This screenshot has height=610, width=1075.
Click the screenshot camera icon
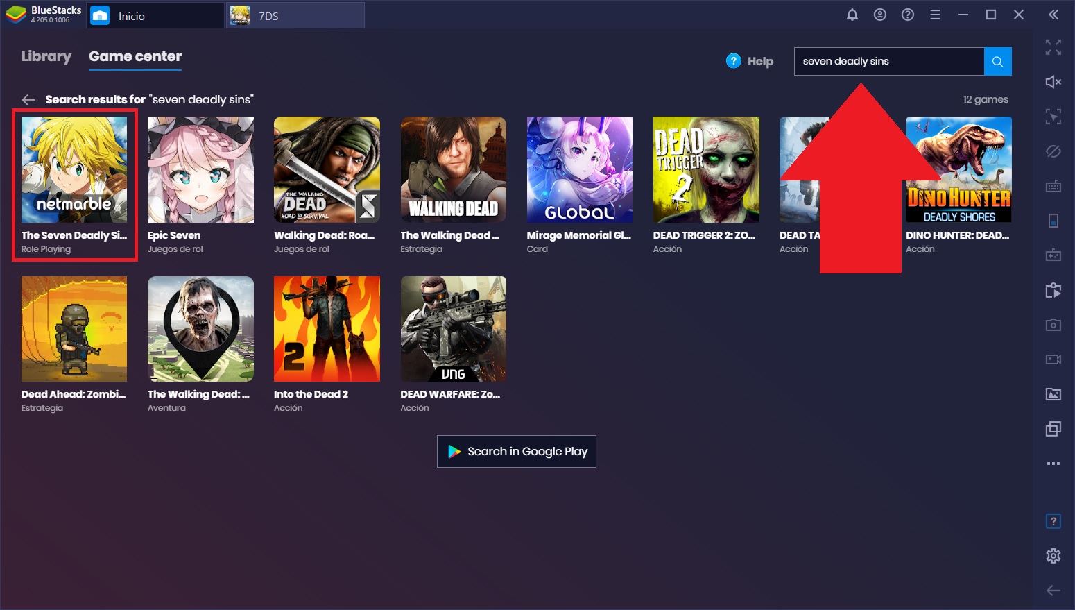(1053, 325)
